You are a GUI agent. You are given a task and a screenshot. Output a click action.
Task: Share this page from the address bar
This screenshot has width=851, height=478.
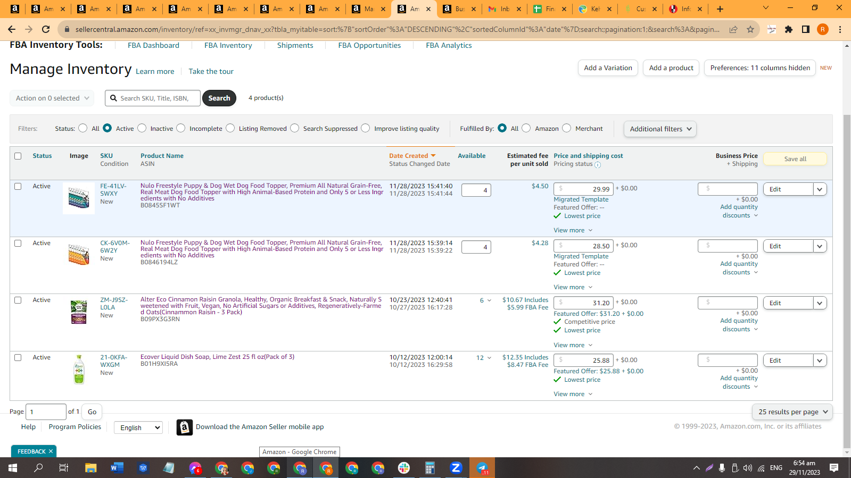click(x=733, y=29)
